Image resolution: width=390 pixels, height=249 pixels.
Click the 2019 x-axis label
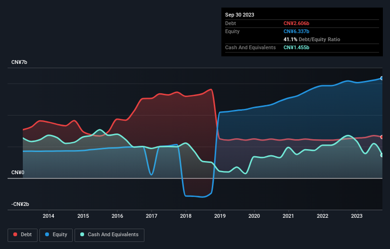pos(220,216)
